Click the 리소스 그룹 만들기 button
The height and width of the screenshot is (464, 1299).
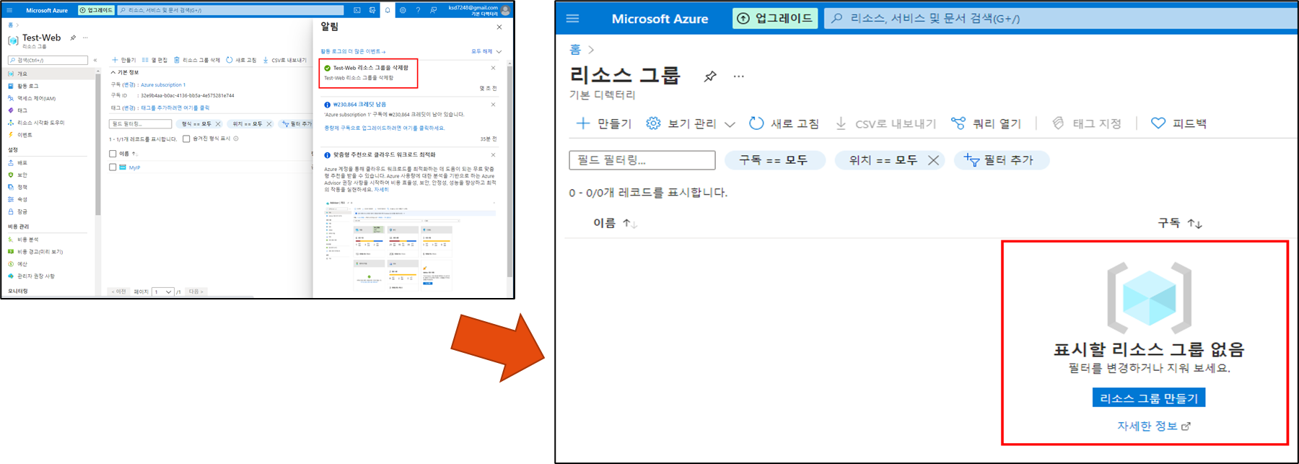pos(1148,398)
